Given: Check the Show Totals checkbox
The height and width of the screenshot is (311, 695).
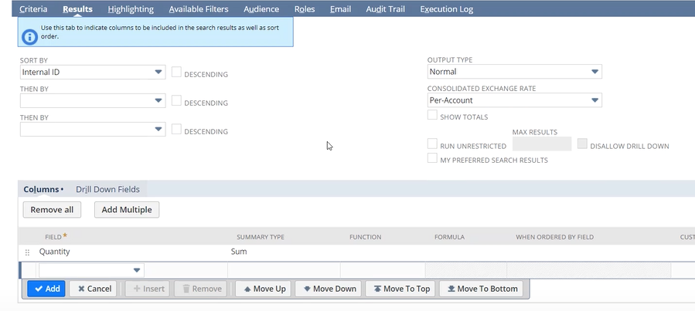Looking at the screenshot, I should coord(432,116).
